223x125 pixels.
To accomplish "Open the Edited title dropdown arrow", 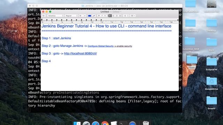I will coord(121,12).
